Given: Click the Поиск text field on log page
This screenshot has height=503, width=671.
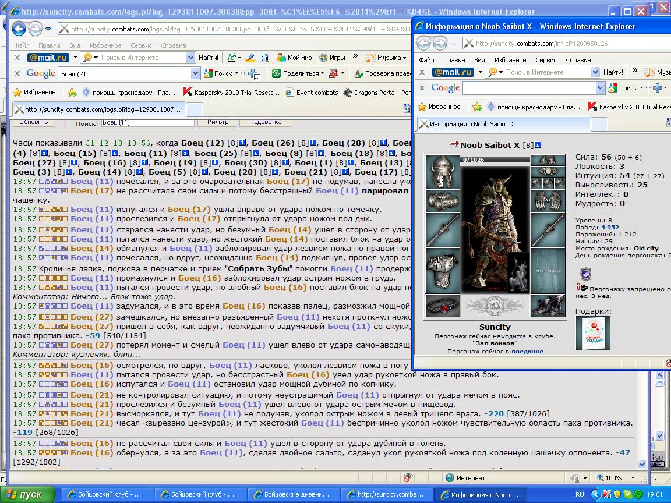Looking at the screenshot, I should [147, 123].
